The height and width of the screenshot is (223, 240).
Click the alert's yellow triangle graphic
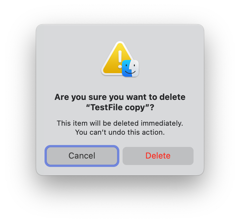click(x=113, y=63)
